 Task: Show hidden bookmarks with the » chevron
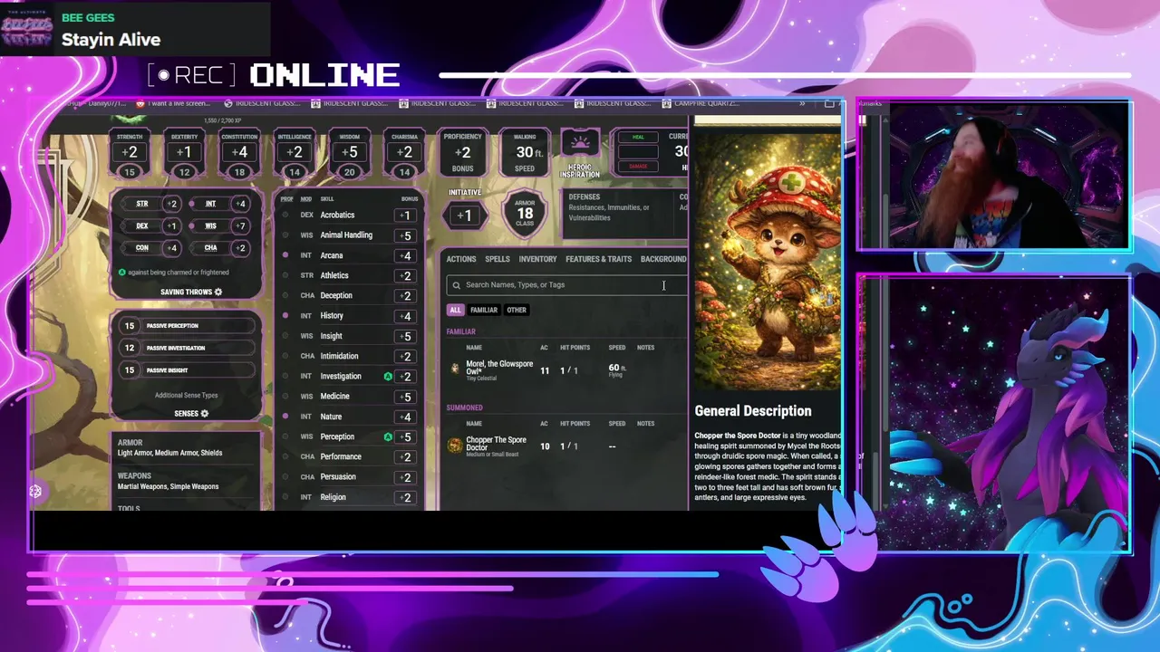802,103
